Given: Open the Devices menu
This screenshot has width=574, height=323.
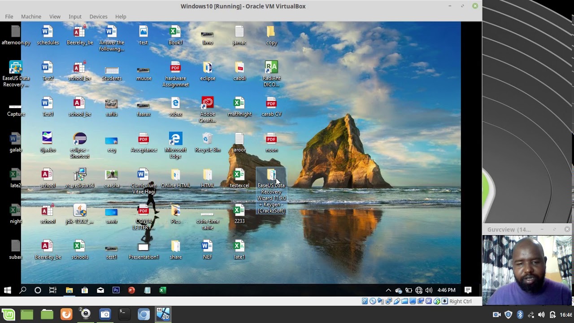Looking at the screenshot, I should (98, 17).
